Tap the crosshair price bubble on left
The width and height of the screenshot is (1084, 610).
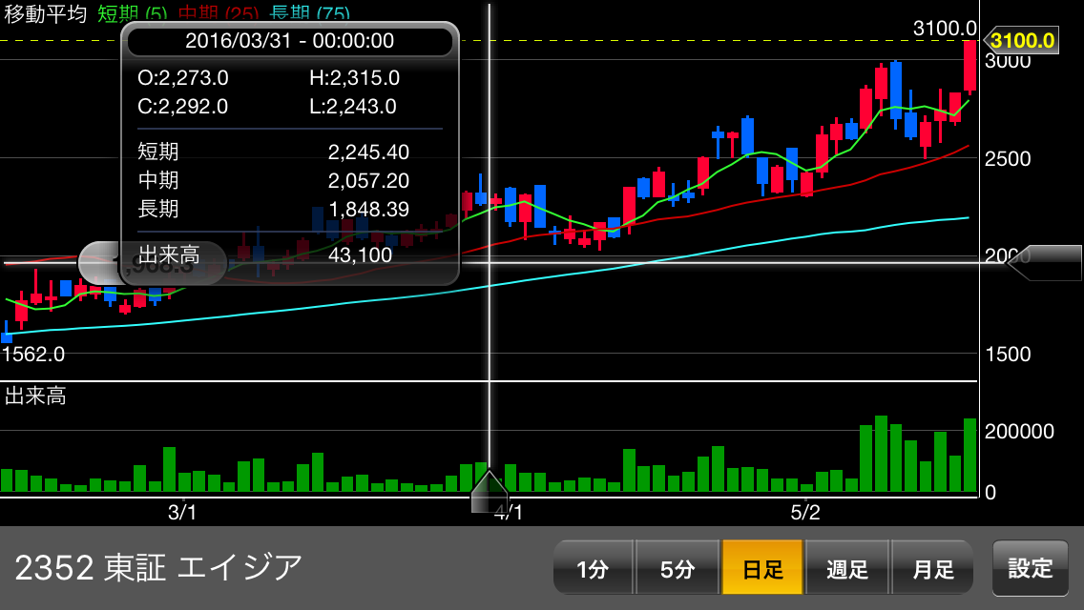pos(153,263)
